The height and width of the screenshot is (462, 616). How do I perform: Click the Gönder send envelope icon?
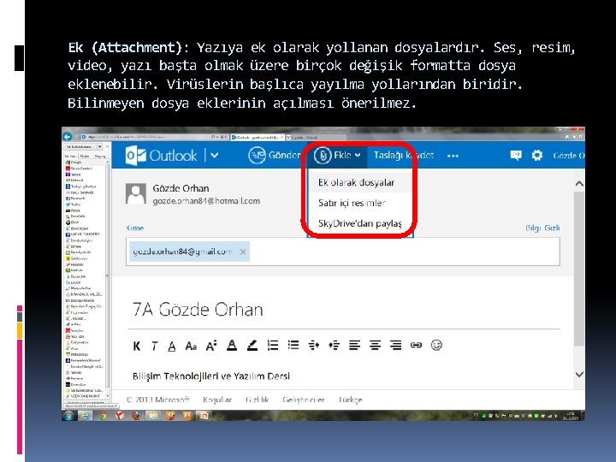[x=257, y=156]
